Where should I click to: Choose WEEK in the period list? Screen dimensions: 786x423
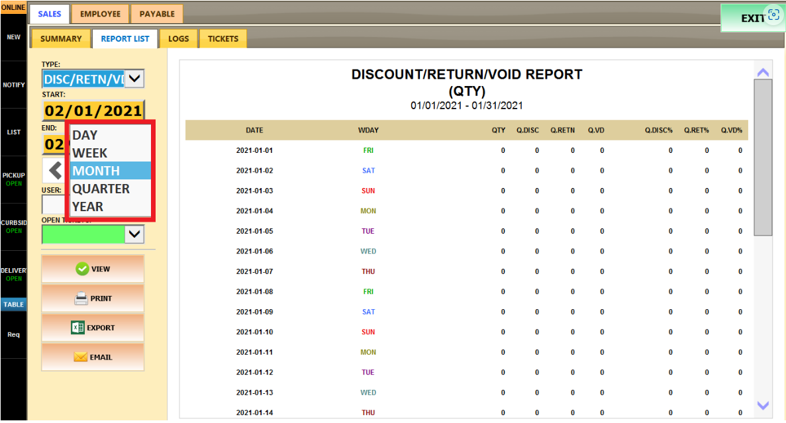89,153
